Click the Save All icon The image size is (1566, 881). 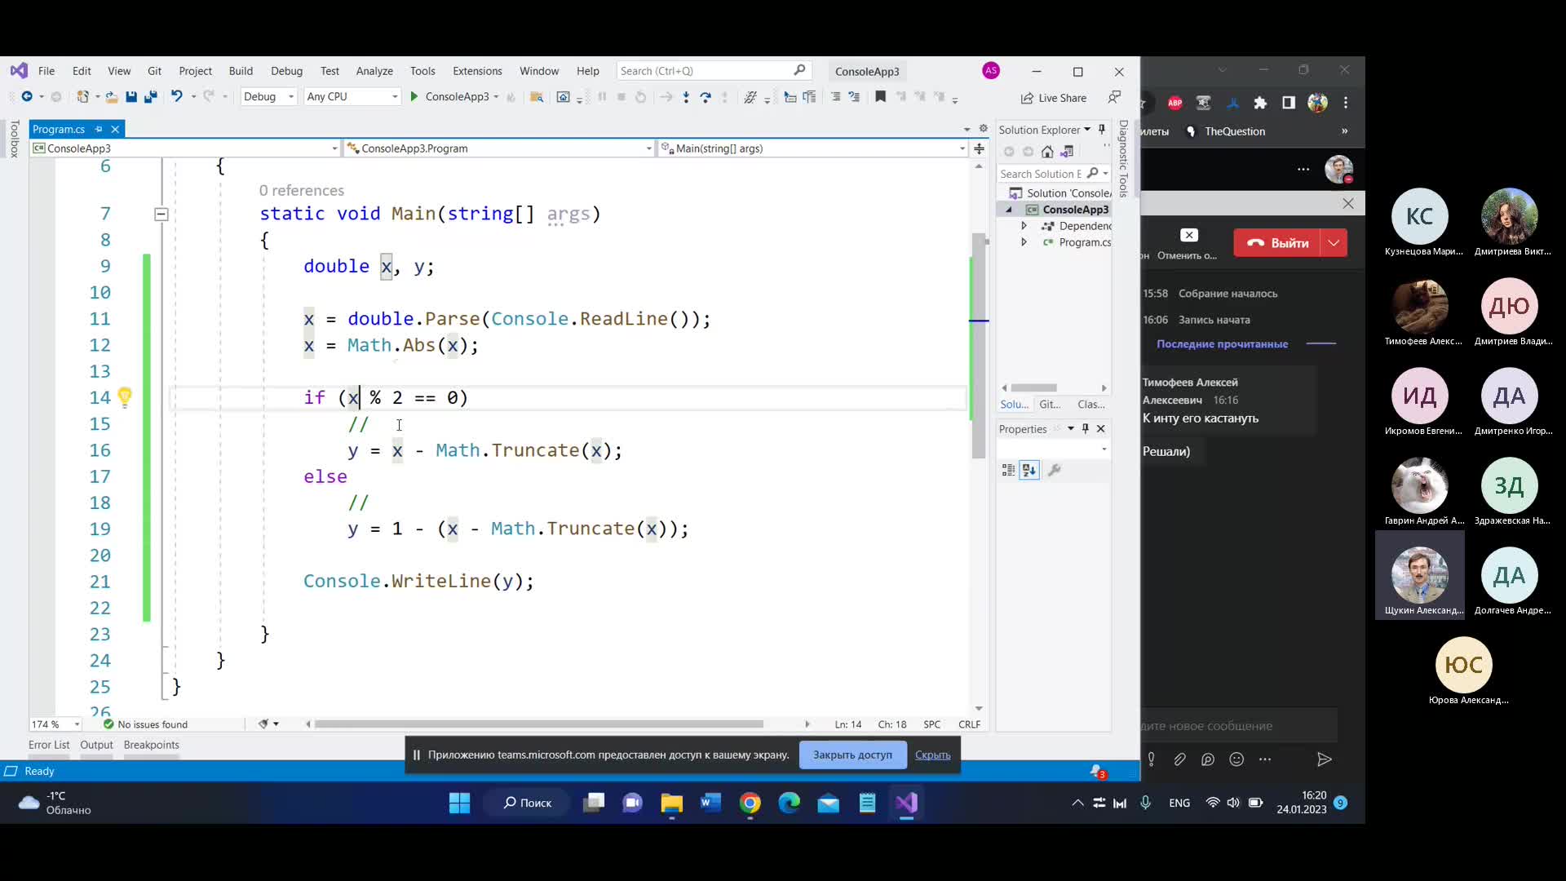click(151, 96)
